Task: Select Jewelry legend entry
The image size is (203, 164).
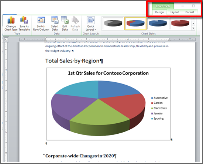Action: (x=157, y=113)
